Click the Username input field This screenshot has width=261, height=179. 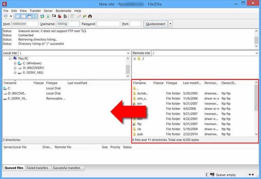[x=68, y=24]
